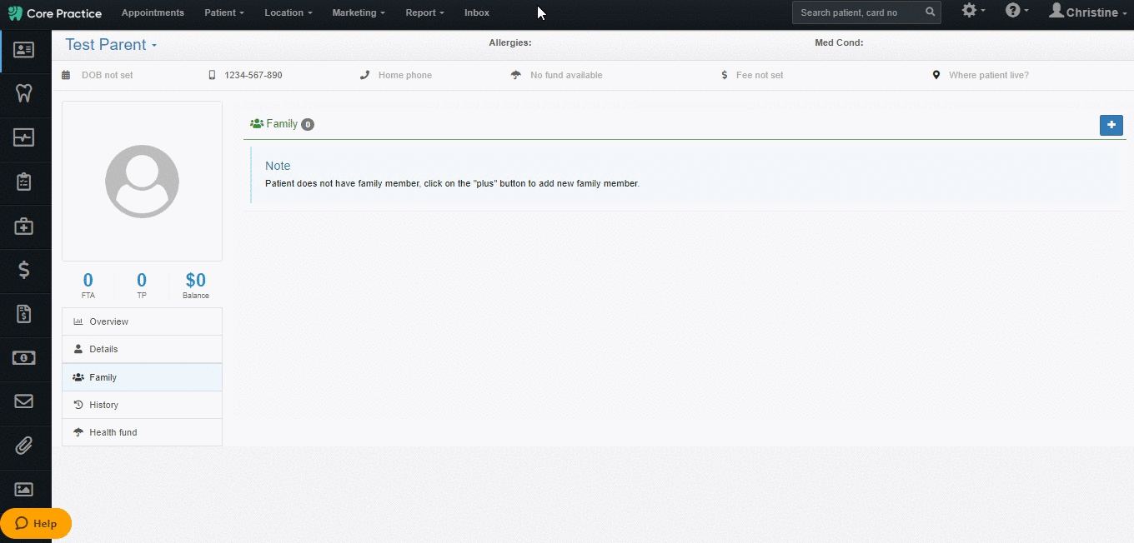This screenshot has height=543, width=1134.
Task: Switch to the History tab
Action: pyautogui.click(x=142, y=405)
